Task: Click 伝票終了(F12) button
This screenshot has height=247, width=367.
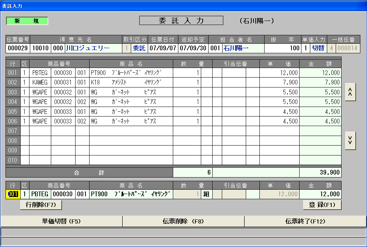Action: (305, 221)
